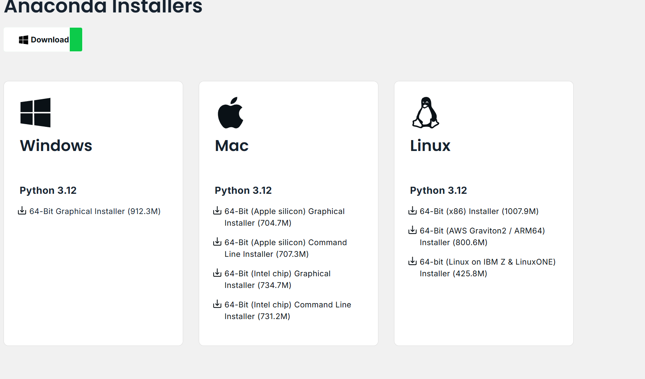Click download icon beside Apple silicon Graphical Installer
The image size is (645, 379).
coord(217,211)
